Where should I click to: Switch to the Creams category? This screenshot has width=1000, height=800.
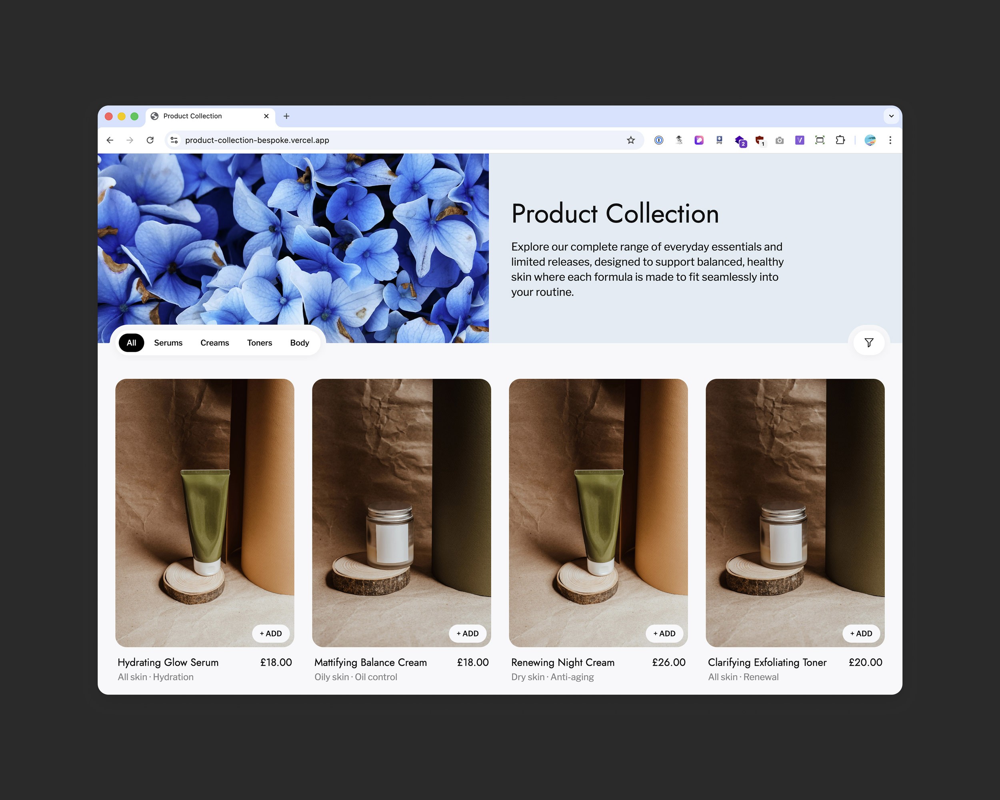214,343
